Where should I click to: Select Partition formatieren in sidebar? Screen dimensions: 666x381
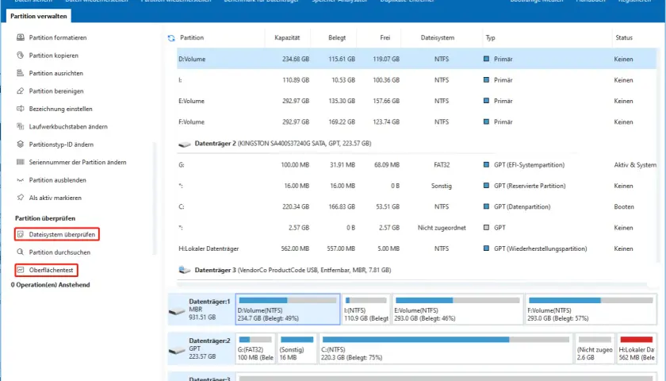pyautogui.click(x=58, y=37)
